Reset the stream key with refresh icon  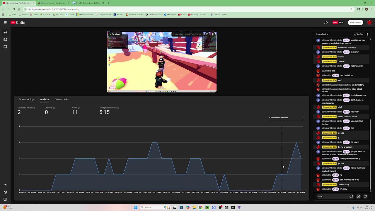[207, 34]
